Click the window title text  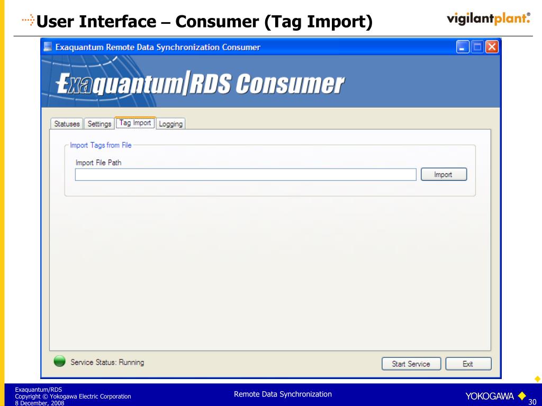[158, 47]
